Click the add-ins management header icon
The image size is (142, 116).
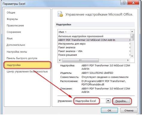point(60,14)
